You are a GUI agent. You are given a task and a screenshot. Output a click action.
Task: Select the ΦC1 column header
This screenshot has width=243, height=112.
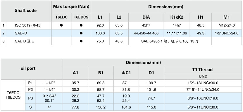[x=126, y=73]
